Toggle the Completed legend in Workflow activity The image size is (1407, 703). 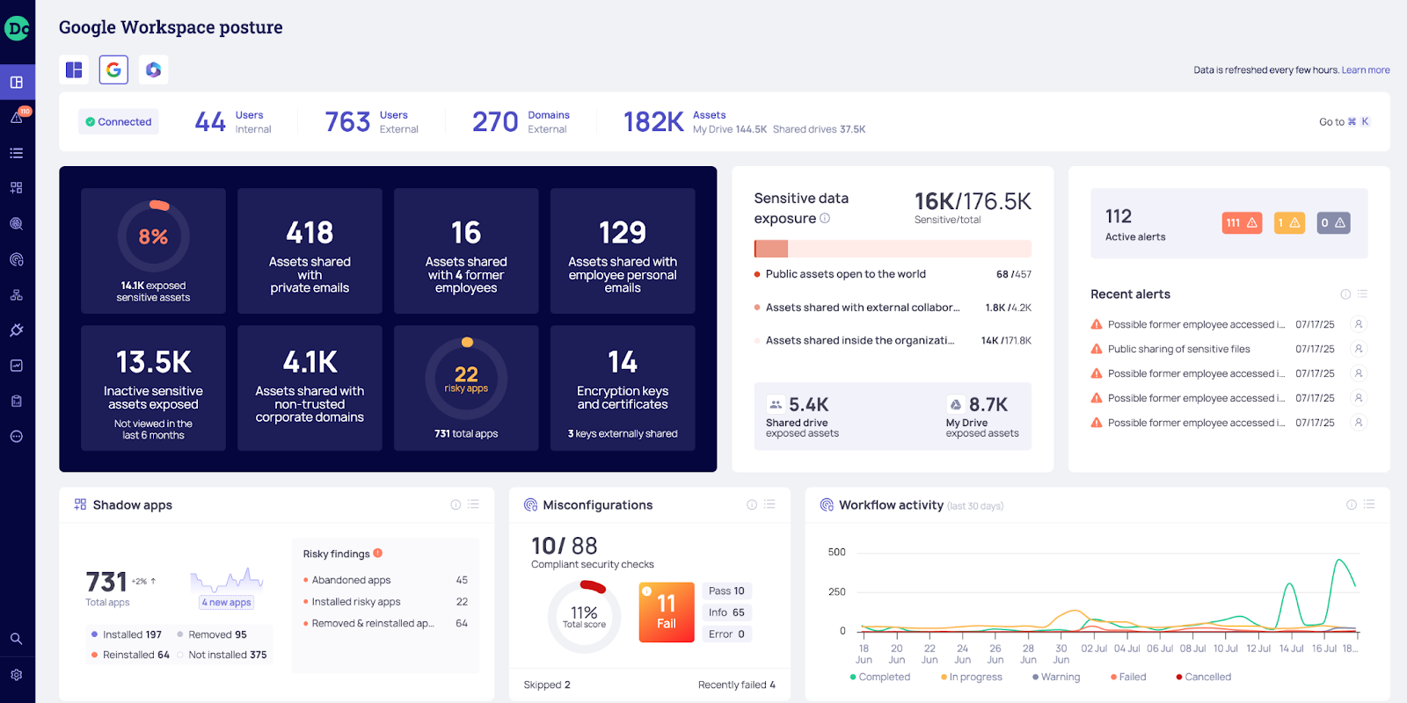click(x=880, y=677)
